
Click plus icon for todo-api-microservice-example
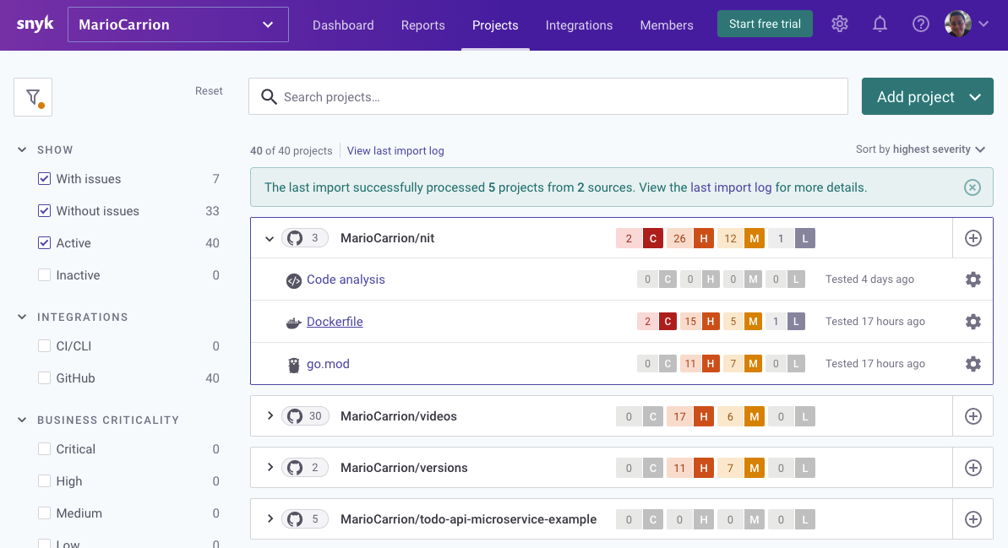(973, 519)
